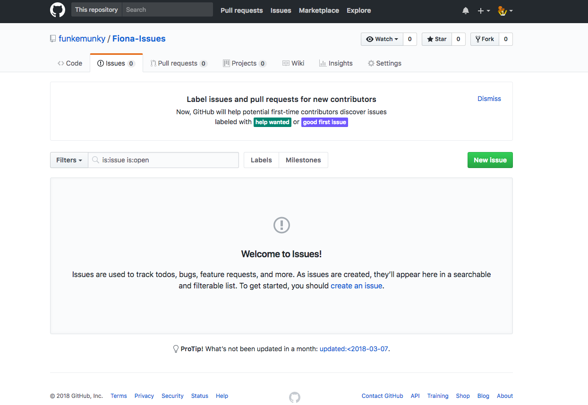Image resolution: width=588 pixels, height=405 pixels.
Task: Open the footer API link
Action: [x=415, y=396]
